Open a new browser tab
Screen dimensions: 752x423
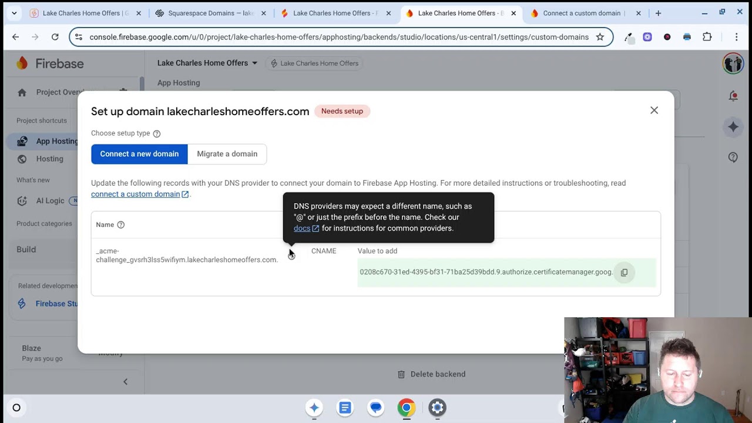(658, 13)
